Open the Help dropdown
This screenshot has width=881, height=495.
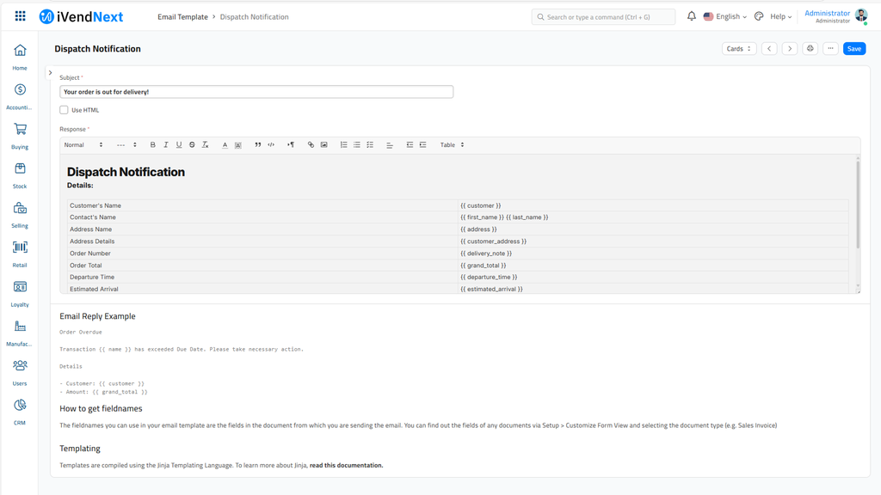[x=781, y=16]
